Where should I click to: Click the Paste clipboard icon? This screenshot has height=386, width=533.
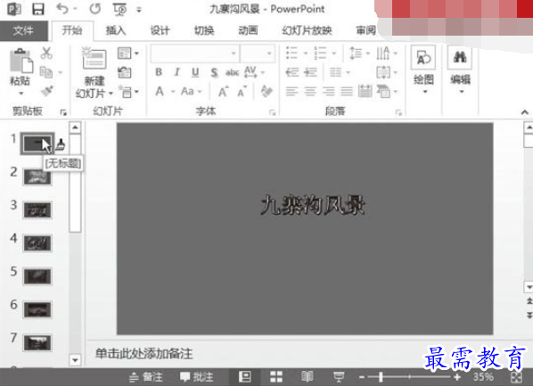pos(21,62)
